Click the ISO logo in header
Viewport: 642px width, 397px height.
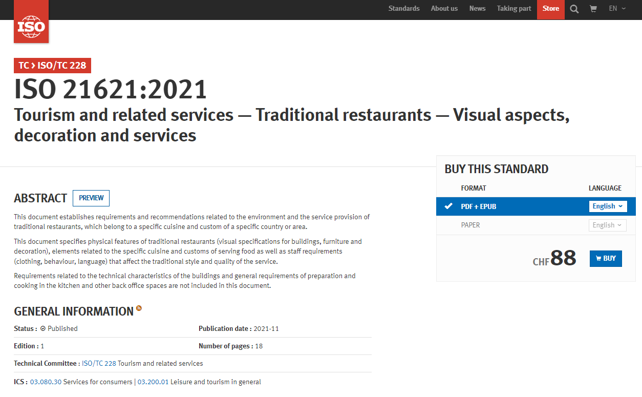point(31,23)
